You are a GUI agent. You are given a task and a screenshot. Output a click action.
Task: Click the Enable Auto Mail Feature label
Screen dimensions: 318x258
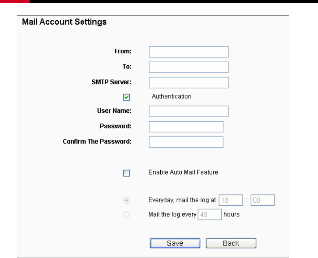[183, 172]
